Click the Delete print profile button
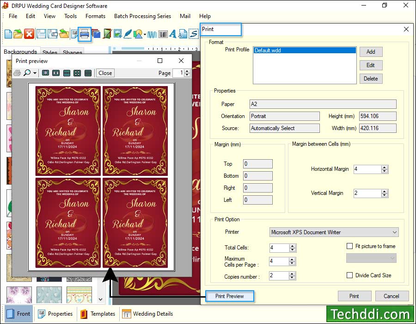 [x=371, y=79]
